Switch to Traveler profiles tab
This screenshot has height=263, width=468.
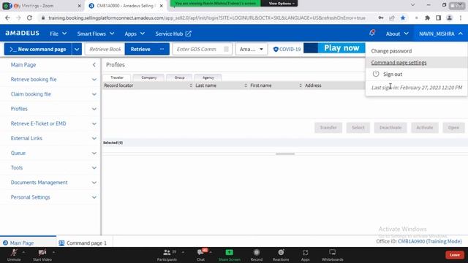click(117, 77)
